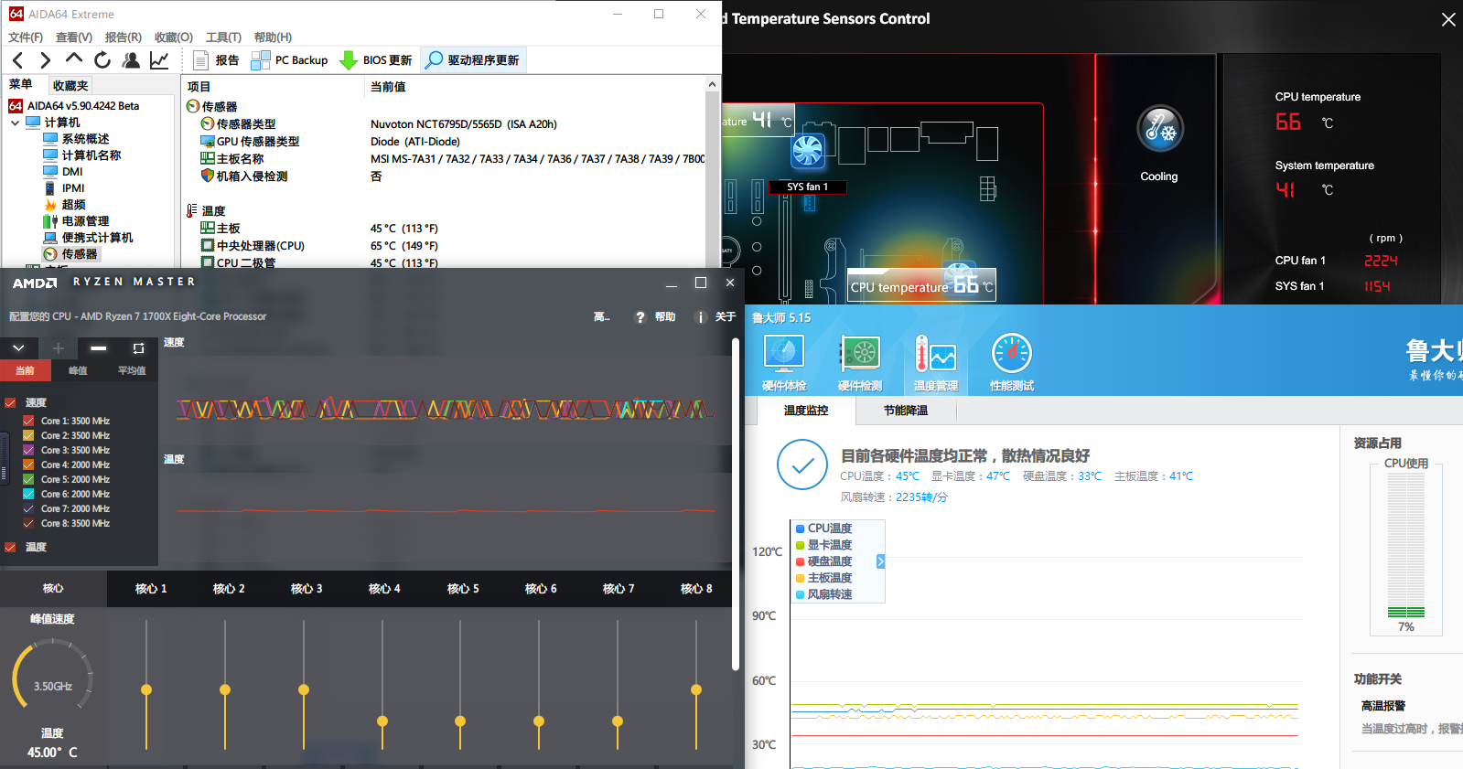Open the AIDA64 user/favorites person icon

click(131, 60)
